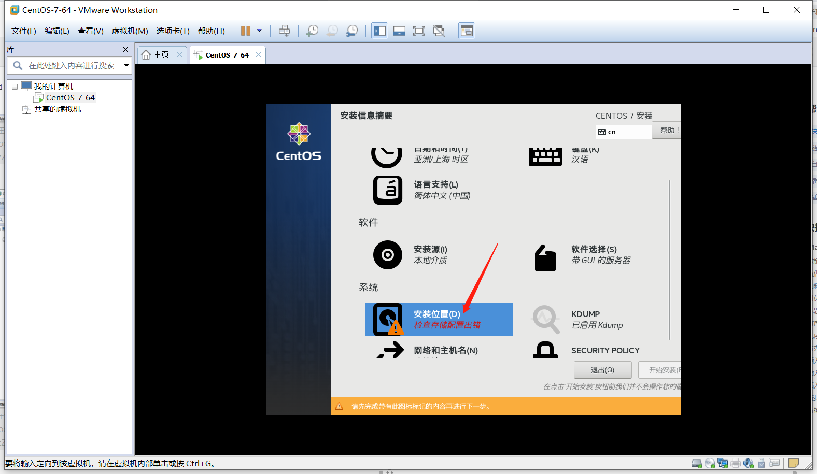Open the power options dropdown arrow
817x474 pixels.
click(259, 31)
